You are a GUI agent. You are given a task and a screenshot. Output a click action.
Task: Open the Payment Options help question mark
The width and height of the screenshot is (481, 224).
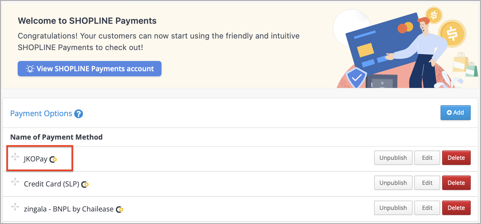pyautogui.click(x=79, y=114)
